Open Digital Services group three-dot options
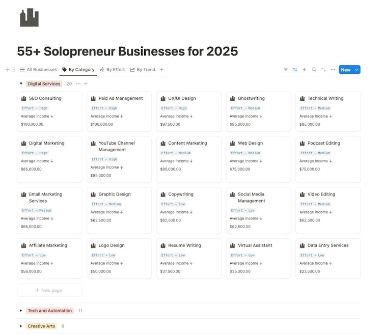 click(x=78, y=84)
